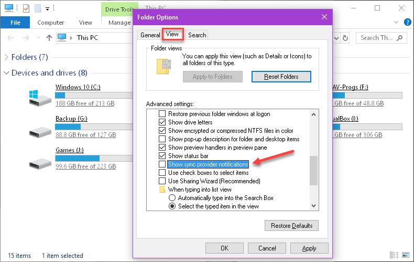Select the Backup (G:) drive icon

[40, 132]
